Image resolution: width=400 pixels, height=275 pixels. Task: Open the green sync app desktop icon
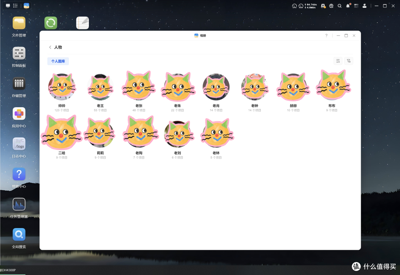pos(51,23)
